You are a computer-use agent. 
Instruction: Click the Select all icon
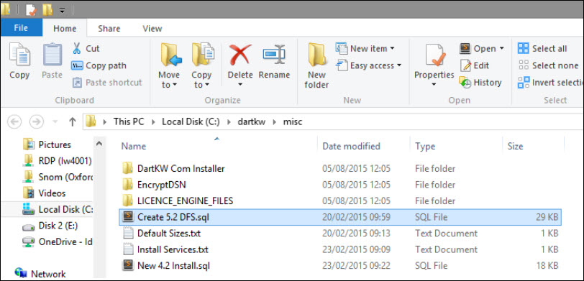[x=524, y=48]
